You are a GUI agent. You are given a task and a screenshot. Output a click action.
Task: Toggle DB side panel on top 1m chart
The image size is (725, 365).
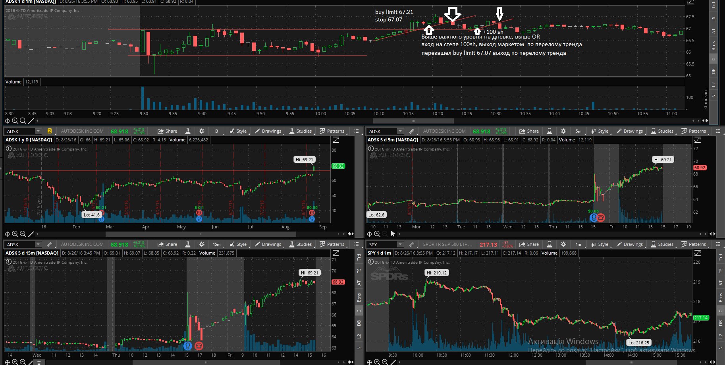click(x=713, y=71)
